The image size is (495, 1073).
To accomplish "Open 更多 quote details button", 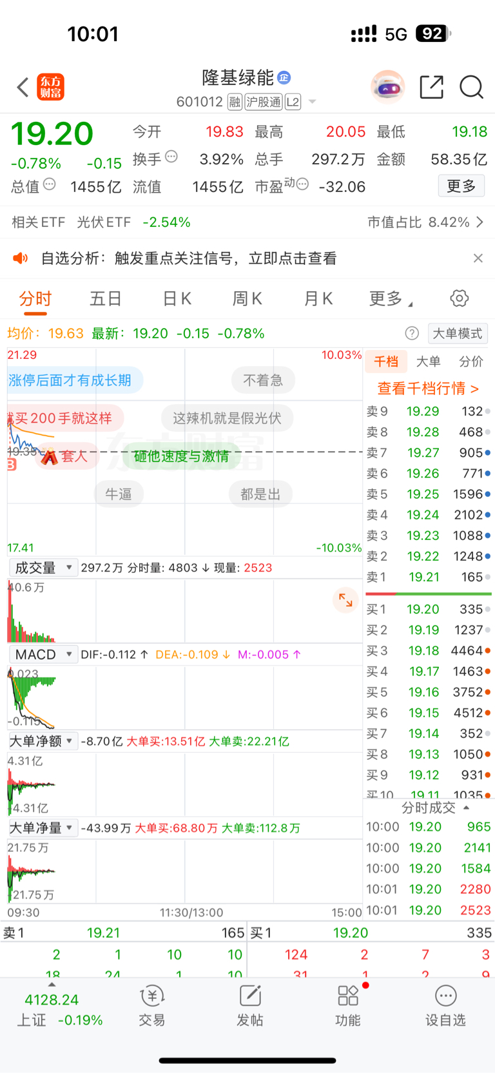I will (461, 186).
